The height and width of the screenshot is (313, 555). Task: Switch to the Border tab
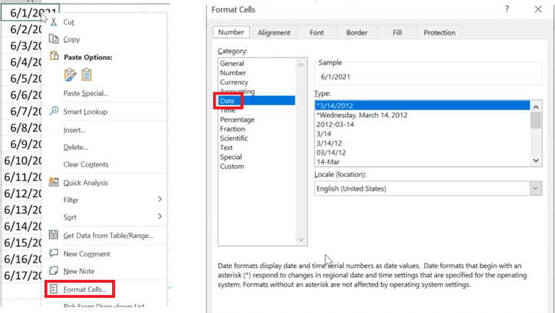pos(356,32)
